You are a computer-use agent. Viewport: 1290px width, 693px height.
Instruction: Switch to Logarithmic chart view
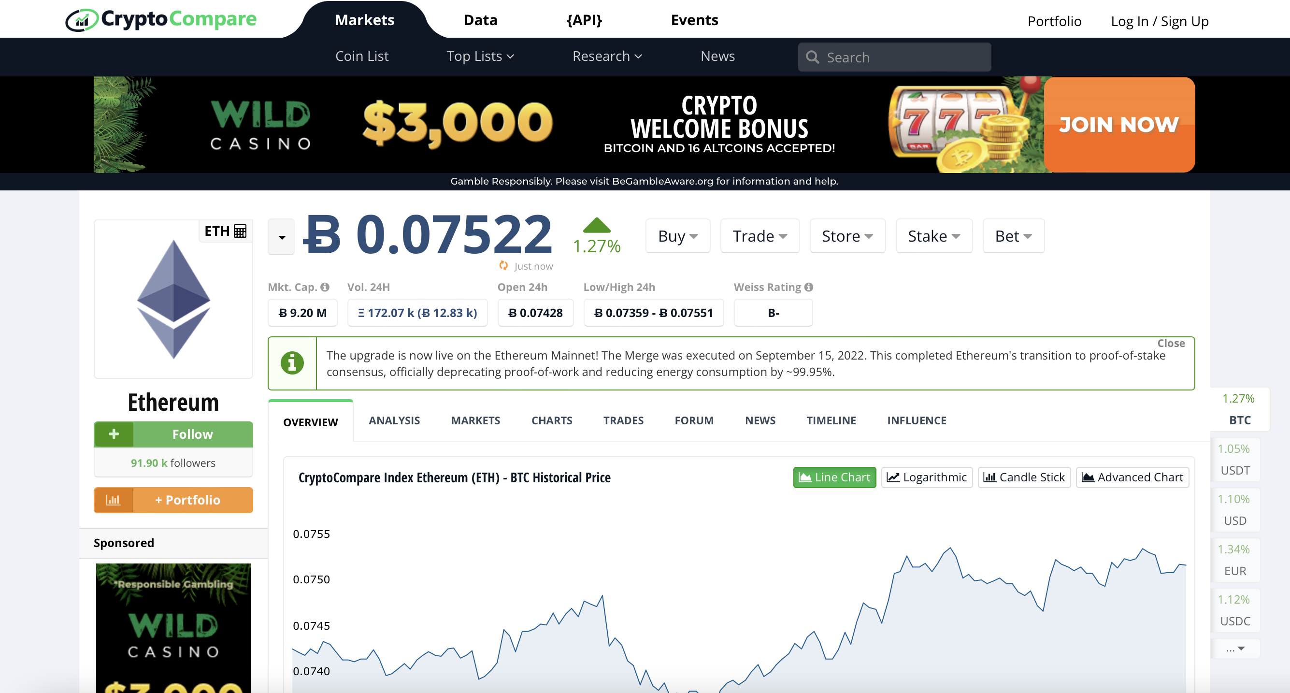click(927, 477)
